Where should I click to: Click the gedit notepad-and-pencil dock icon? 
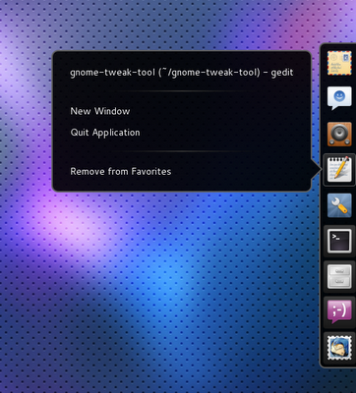[339, 170]
